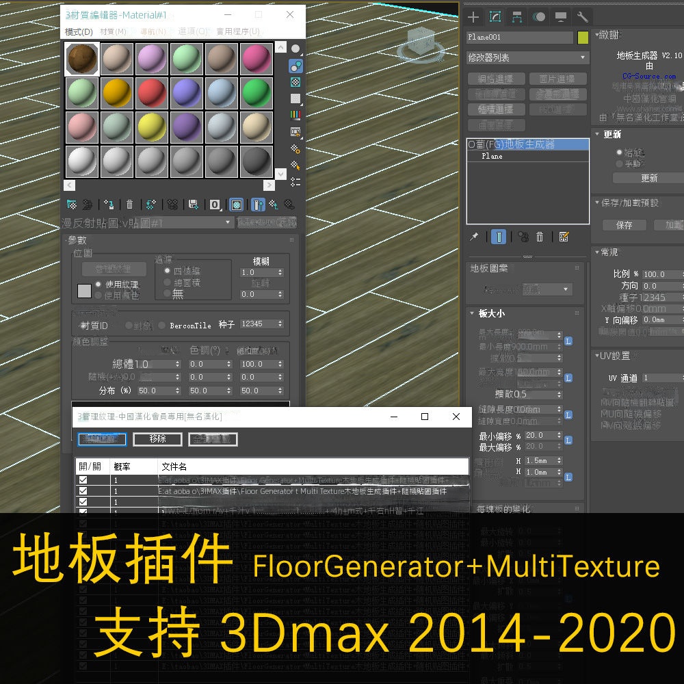Image resolution: width=684 pixels, height=684 pixels.
Task: Select the 手動 update radio button
Action: click(x=619, y=163)
